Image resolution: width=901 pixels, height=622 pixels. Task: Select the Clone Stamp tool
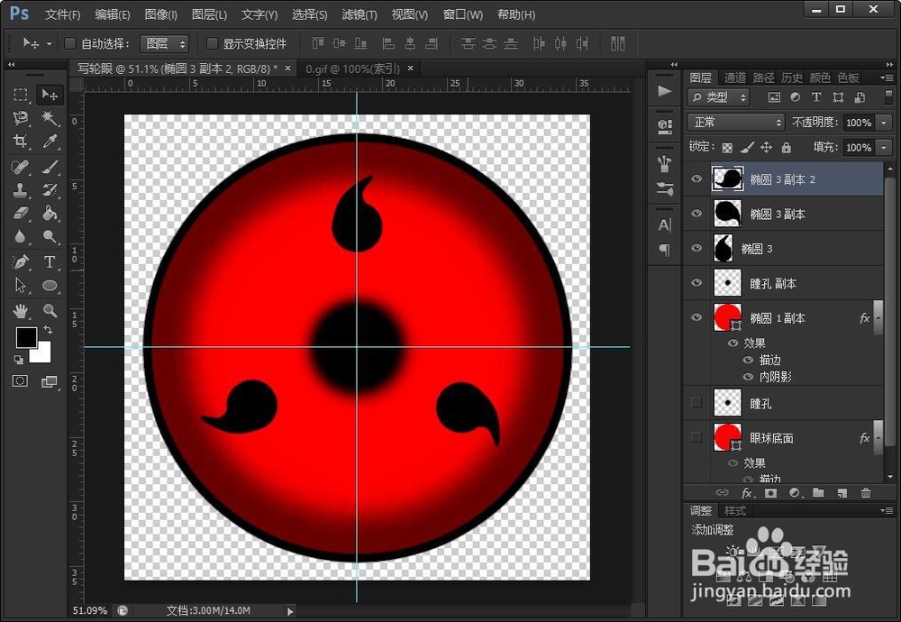point(21,189)
